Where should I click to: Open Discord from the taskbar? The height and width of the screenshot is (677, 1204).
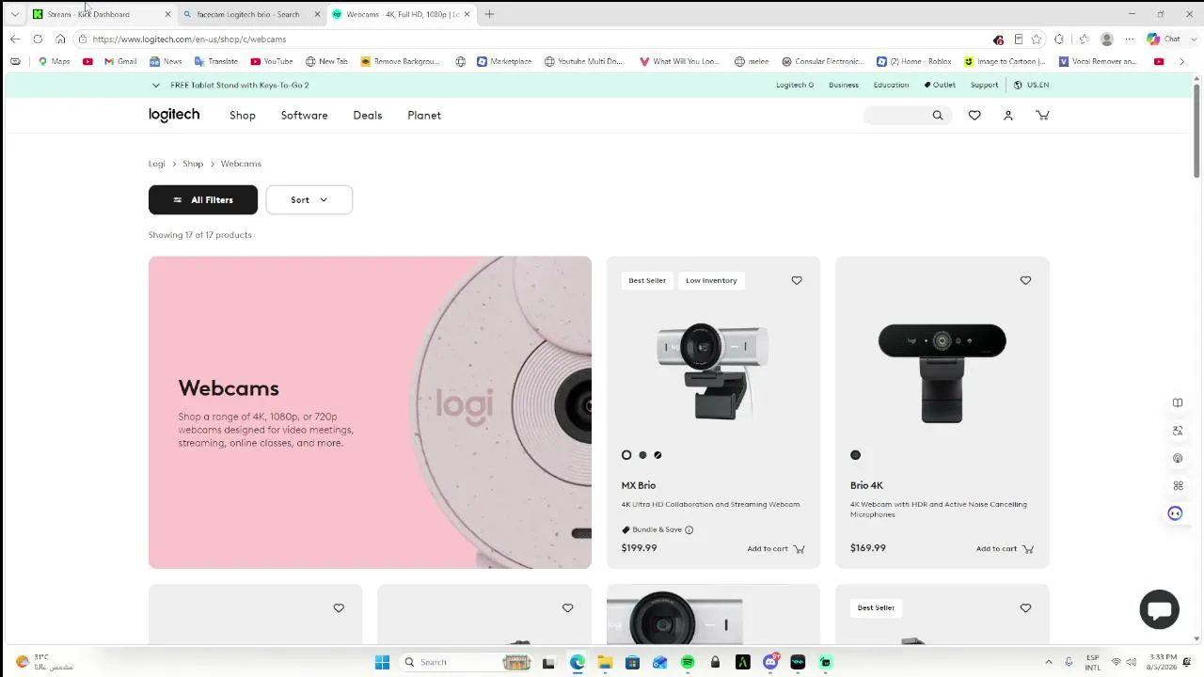pyautogui.click(x=770, y=662)
